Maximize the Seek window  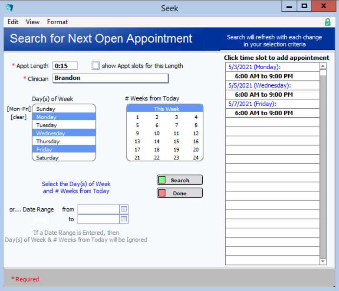(304, 6)
